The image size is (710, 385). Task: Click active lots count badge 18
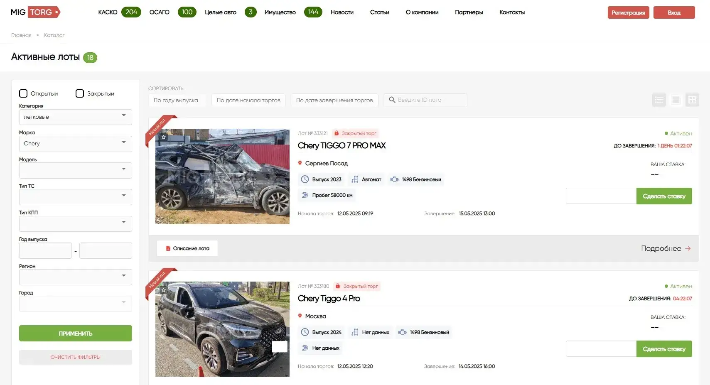point(90,58)
